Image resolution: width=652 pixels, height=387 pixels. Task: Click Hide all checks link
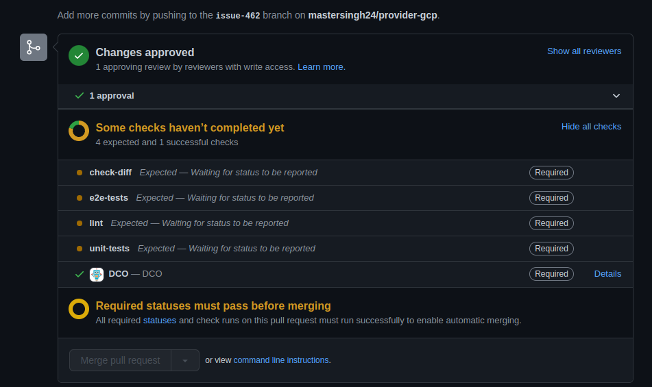[x=591, y=127]
